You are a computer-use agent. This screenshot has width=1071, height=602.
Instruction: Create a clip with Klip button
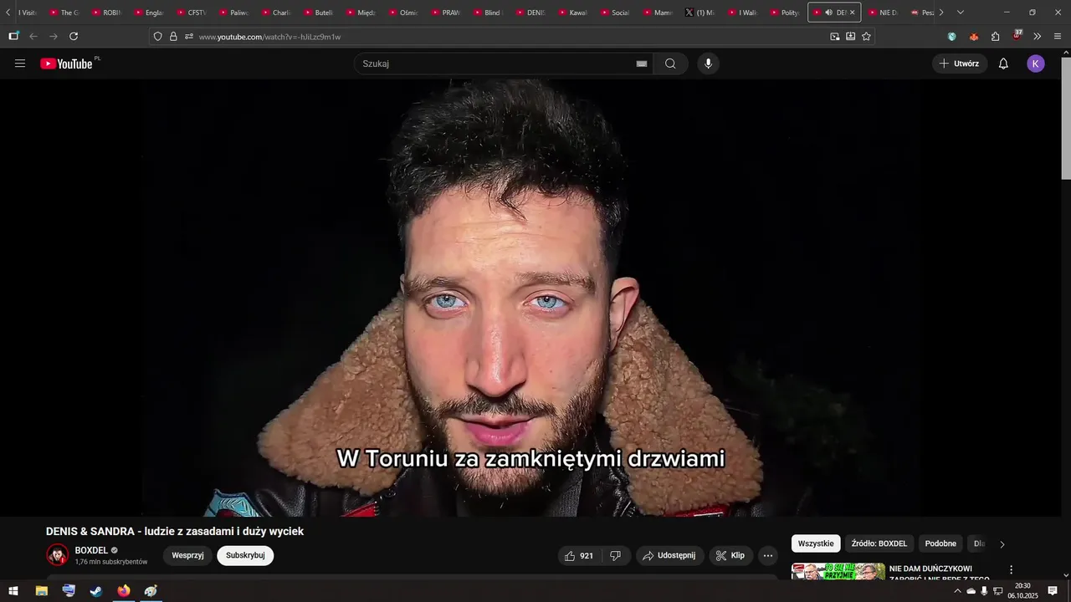pos(731,555)
